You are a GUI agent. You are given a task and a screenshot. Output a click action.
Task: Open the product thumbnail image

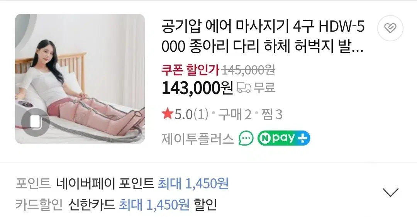(80, 79)
